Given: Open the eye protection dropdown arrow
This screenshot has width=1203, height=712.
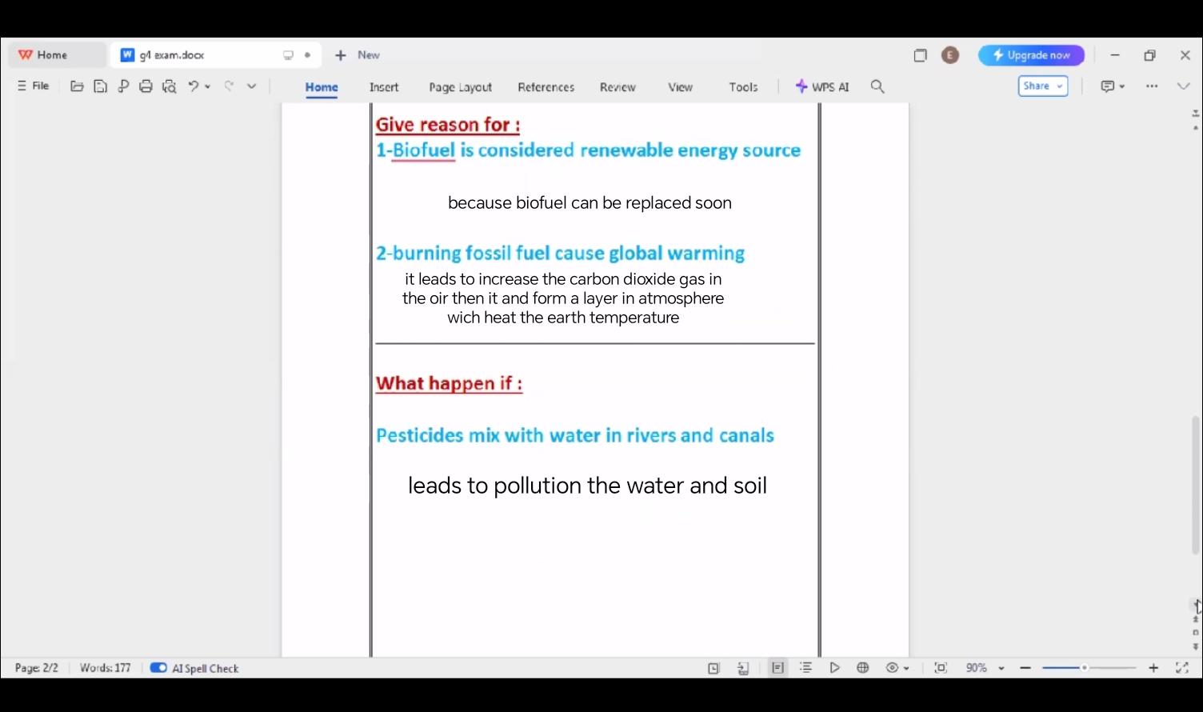Looking at the screenshot, I should (906, 668).
